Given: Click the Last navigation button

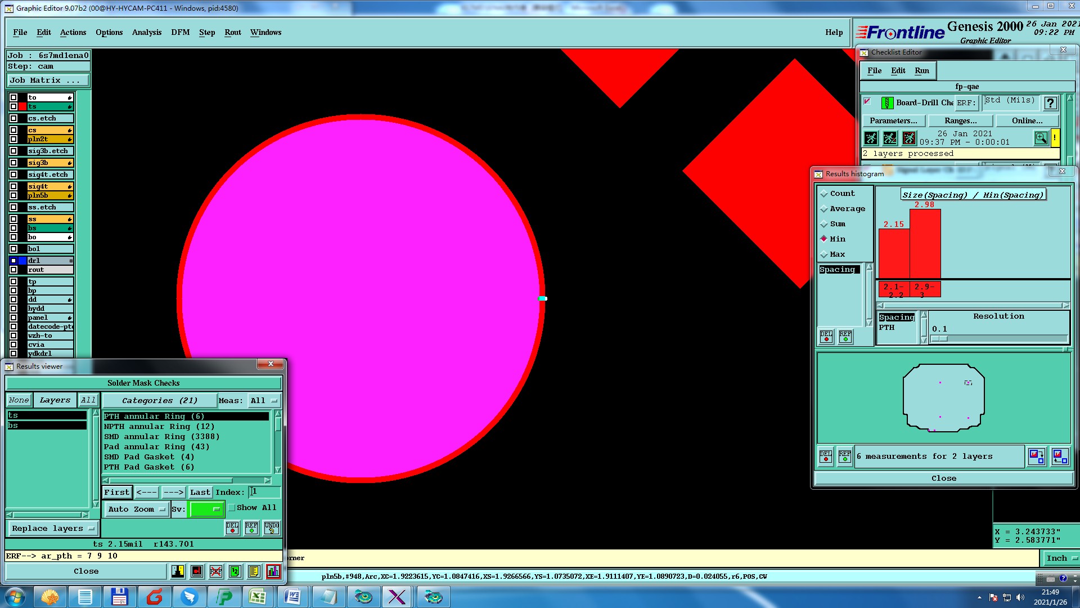Looking at the screenshot, I should [x=200, y=492].
